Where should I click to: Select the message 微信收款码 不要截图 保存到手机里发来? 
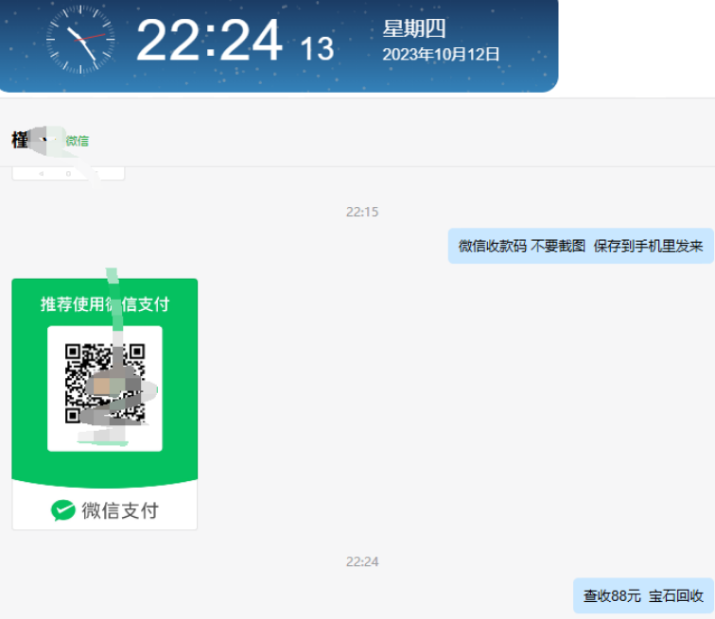[x=581, y=246]
